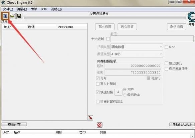Screen dimensions: 195x138
Task: Click the 首次扫描 button
Action: pos(105,27)
